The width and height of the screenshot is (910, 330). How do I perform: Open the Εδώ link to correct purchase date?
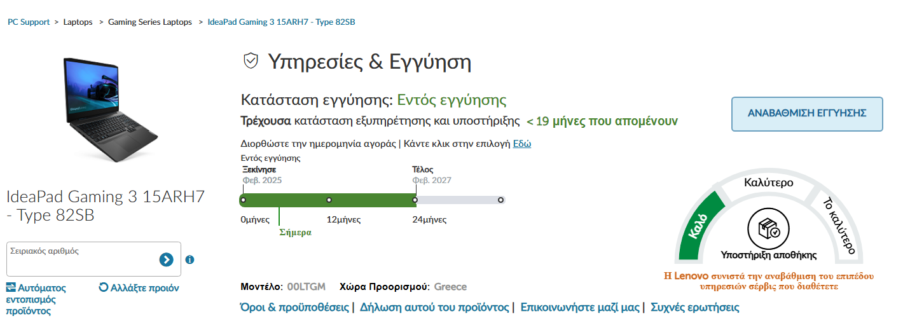pyautogui.click(x=522, y=144)
